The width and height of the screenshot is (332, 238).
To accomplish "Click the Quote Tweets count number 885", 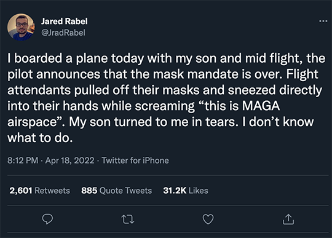I will [89, 191].
